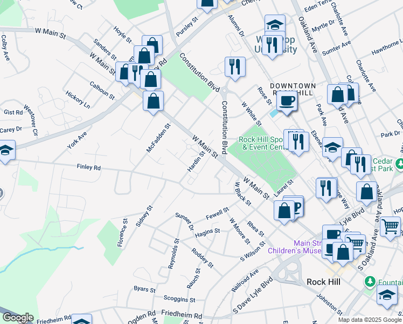Click the Winthrop University place label
Screen dimensions: 403x324
[x=275, y=45]
